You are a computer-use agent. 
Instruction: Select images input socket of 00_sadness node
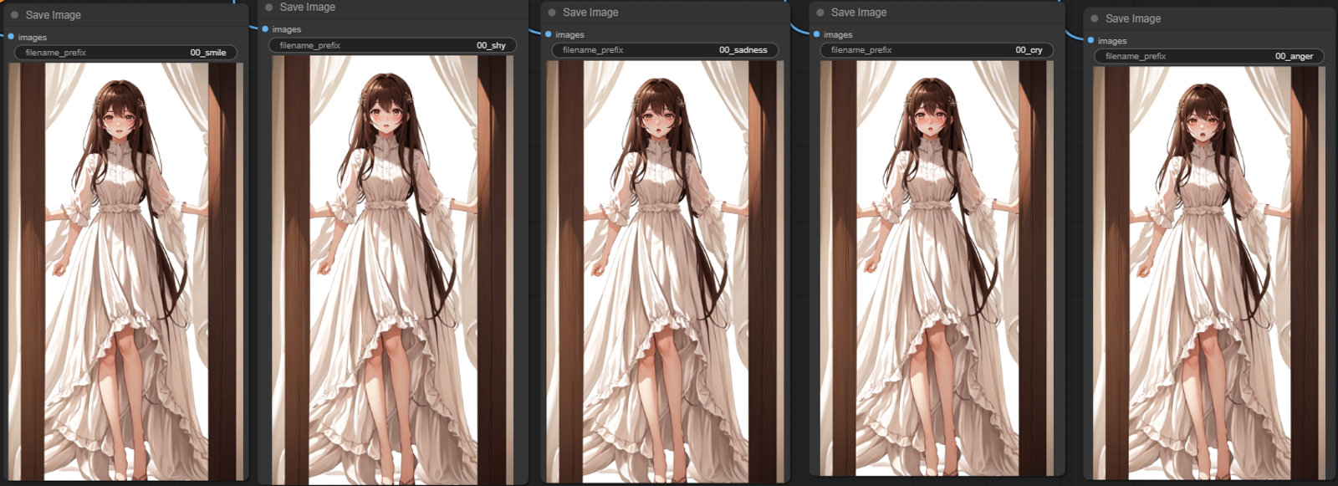click(549, 34)
